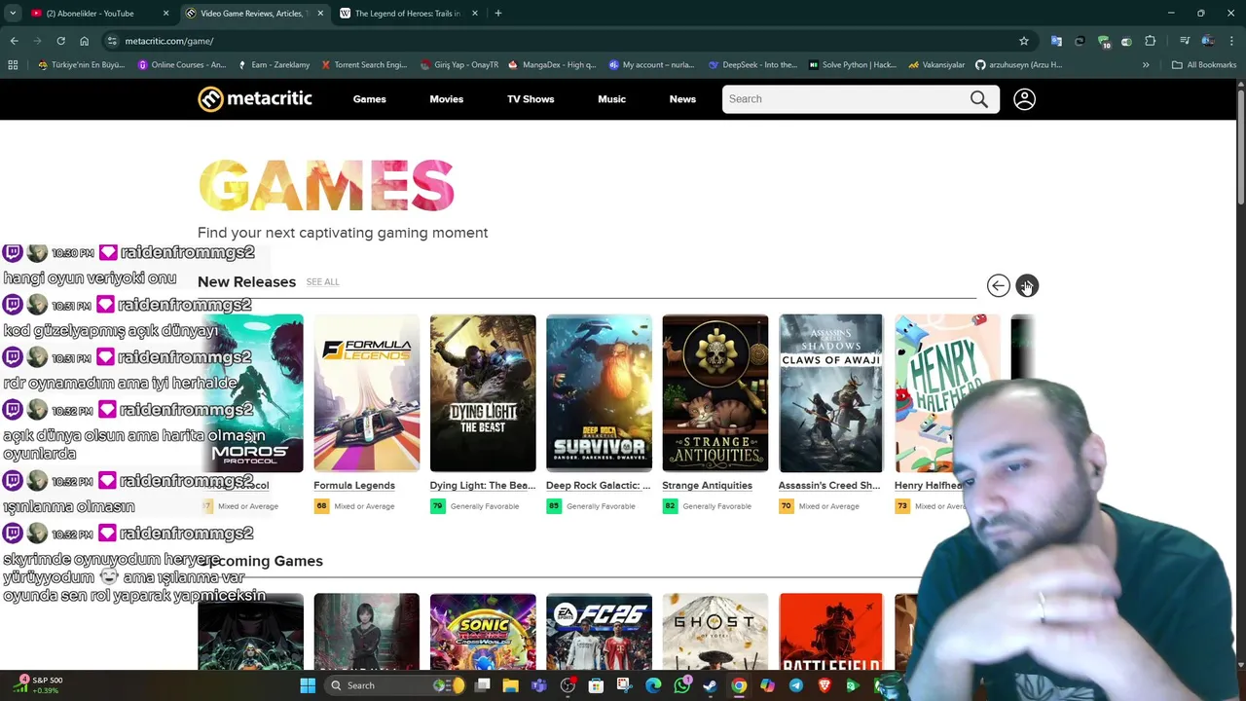1246x701 pixels.
Task: Open the Music menu
Action: click(611, 99)
